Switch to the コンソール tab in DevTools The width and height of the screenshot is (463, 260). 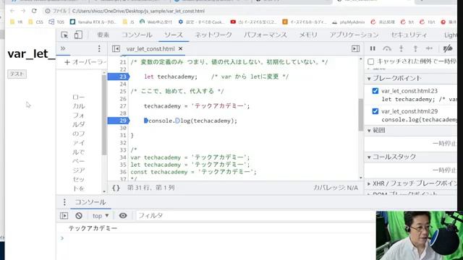tap(137, 35)
